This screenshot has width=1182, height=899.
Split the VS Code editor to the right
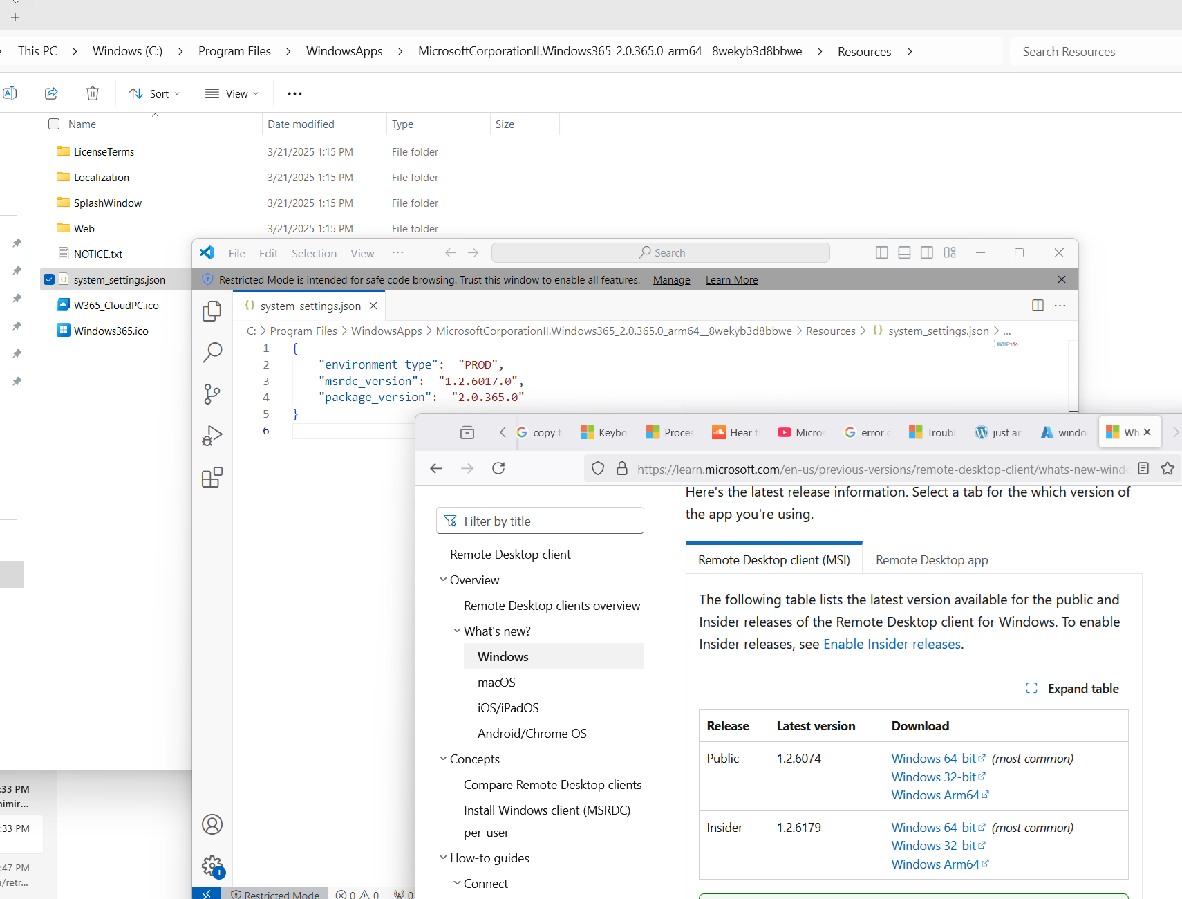tap(1038, 305)
